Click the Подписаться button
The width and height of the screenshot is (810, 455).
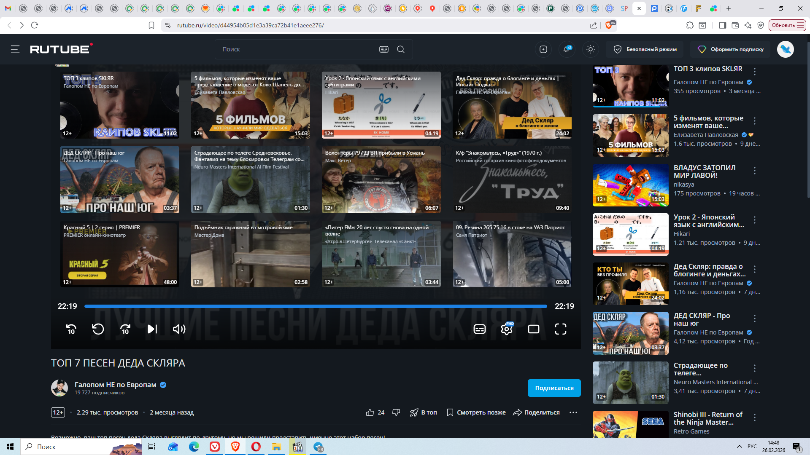click(x=554, y=388)
